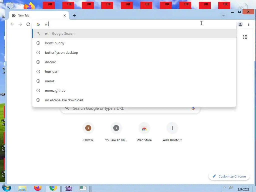Select the 'memz' history suggestion
The image size is (256, 192).
[x=134, y=81]
